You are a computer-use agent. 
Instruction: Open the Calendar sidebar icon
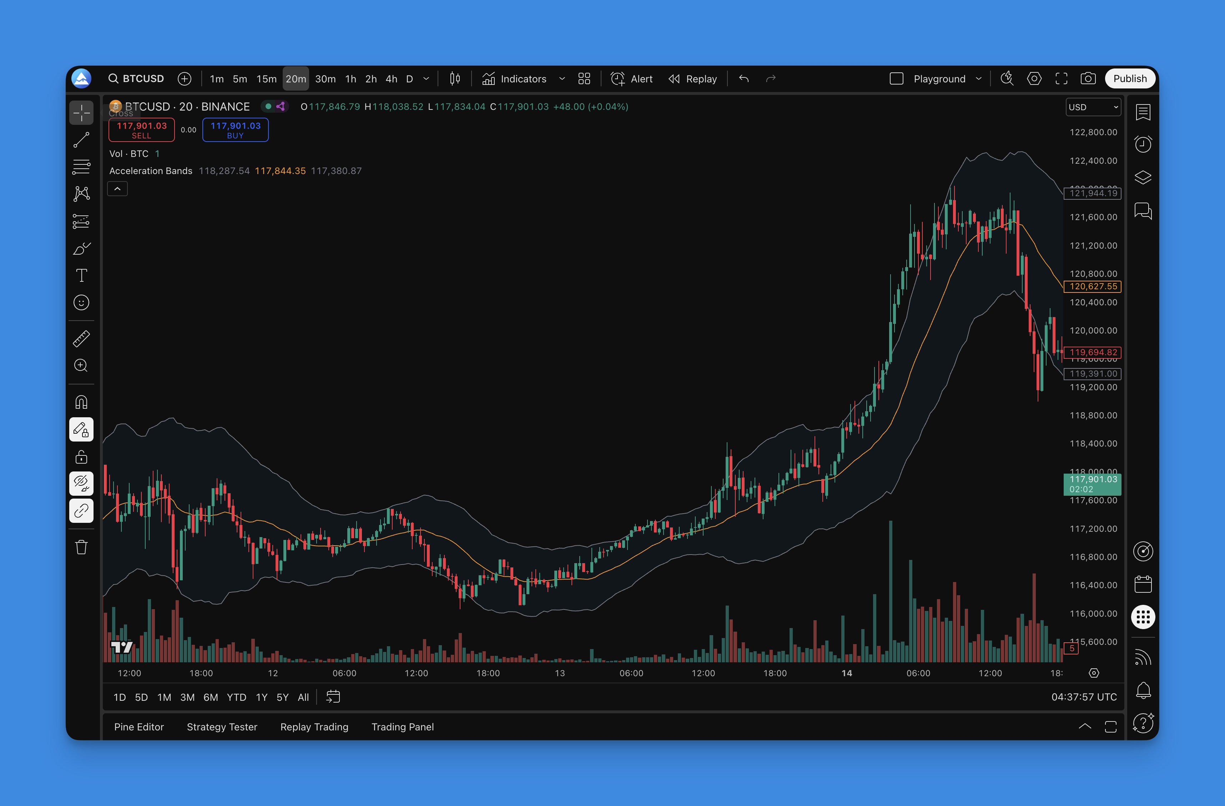coord(1143,584)
